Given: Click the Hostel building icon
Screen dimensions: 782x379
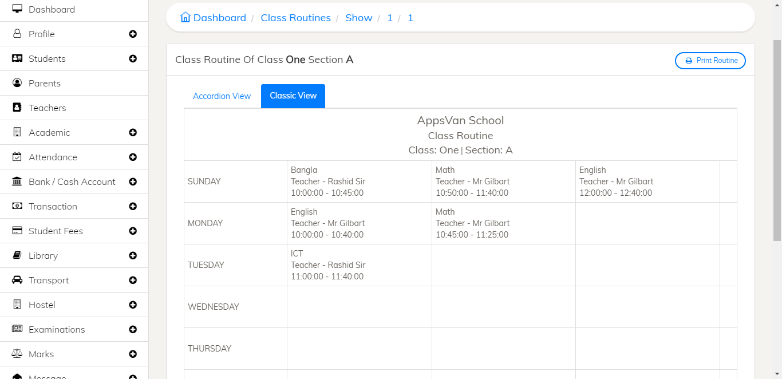Looking at the screenshot, I should (x=17, y=305).
